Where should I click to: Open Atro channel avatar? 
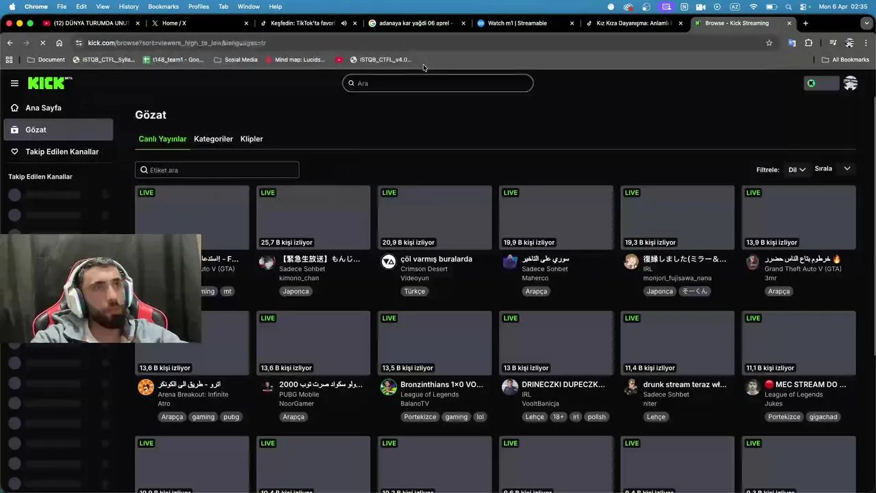pyautogui.click(x=146, y=387)
